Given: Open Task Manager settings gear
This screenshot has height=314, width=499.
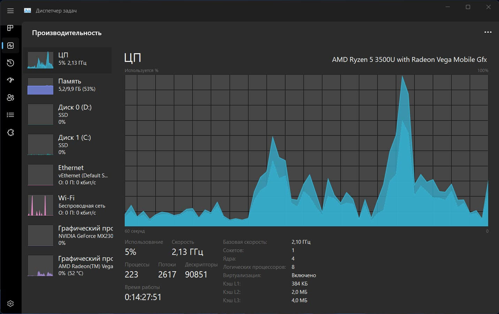Looking at the screenshot, I should point(10,304).
